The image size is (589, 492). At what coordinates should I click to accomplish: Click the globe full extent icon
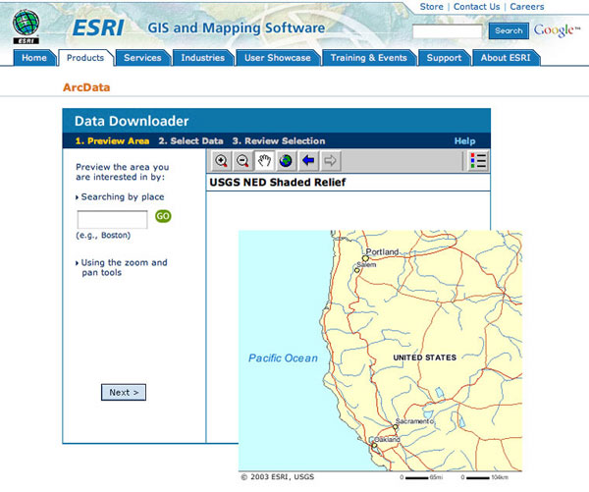[286, 161]
